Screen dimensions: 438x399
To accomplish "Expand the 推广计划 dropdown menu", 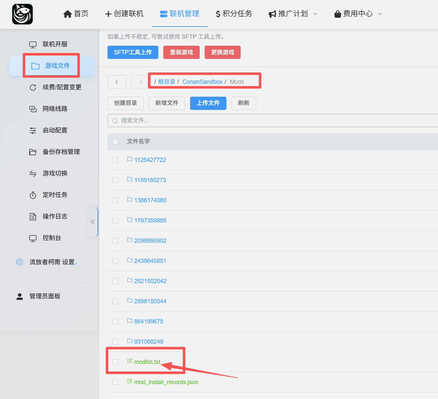I will pyautogui.click(x=293, y=14).
